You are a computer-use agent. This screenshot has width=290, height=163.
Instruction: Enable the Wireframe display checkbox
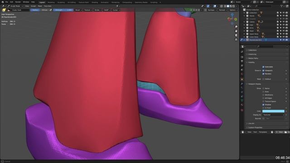coord(263,95)
